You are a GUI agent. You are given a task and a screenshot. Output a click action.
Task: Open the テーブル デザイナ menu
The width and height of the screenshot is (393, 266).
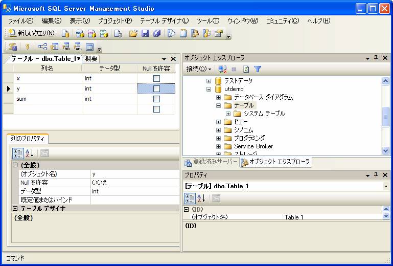[x=164, y=21]
